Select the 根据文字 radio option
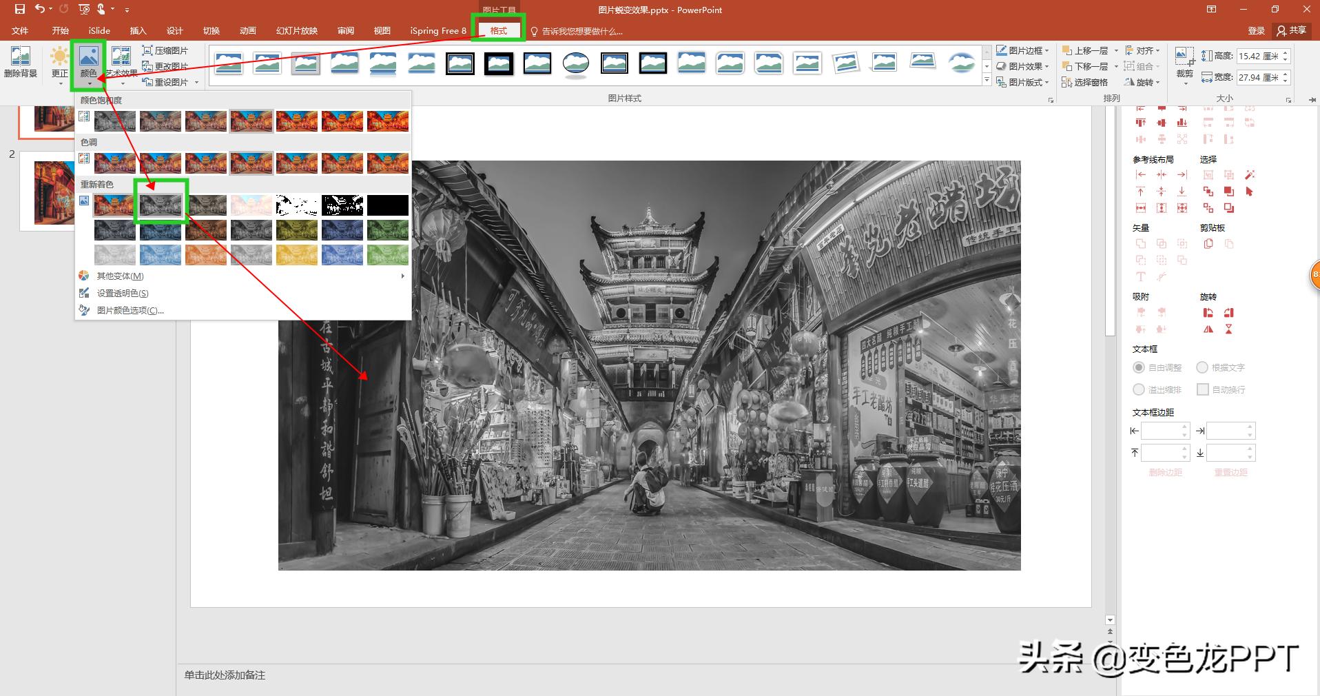This screenshot has height=696, width=1320. point(1202,368)
